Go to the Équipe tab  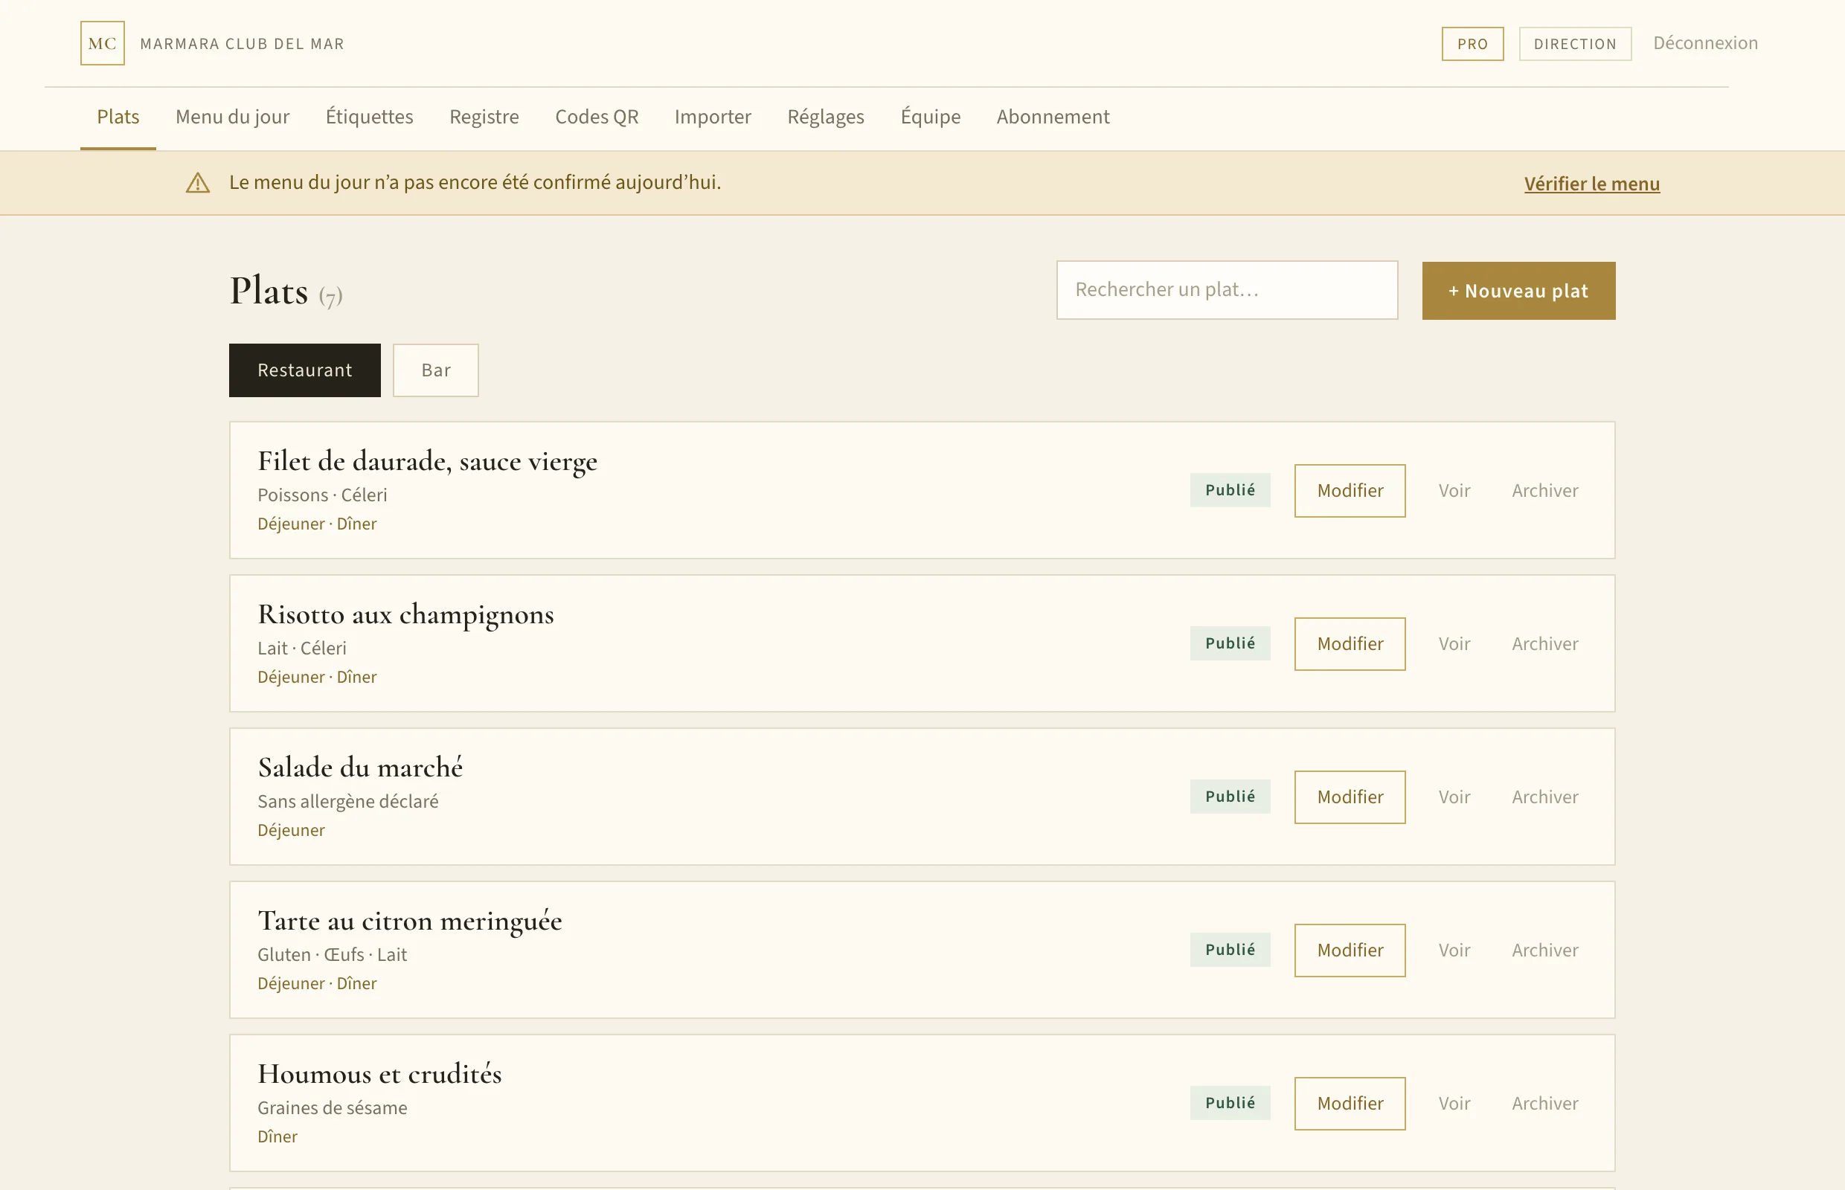931,117
